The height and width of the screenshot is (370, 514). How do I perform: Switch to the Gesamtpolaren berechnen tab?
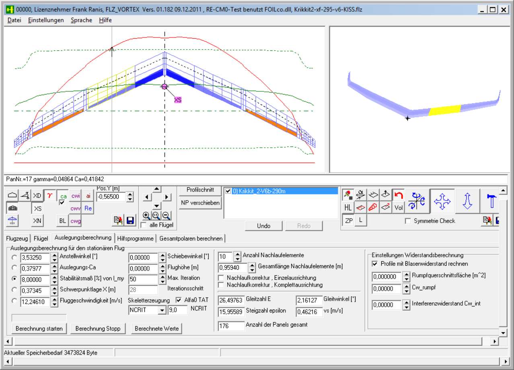coord(191,238)
